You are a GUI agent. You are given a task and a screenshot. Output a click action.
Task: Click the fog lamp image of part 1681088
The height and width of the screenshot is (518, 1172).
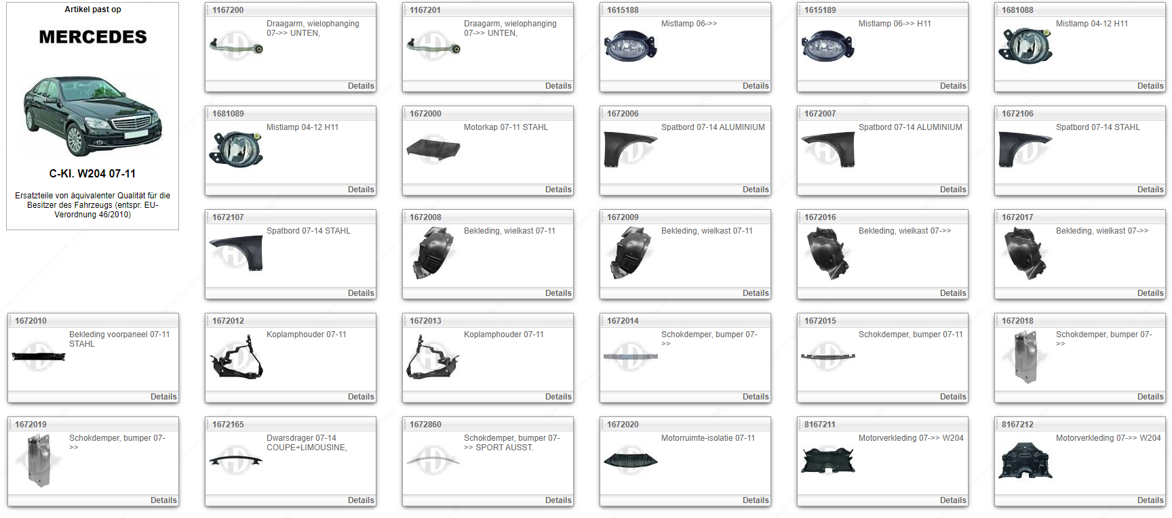[1025, 46]
